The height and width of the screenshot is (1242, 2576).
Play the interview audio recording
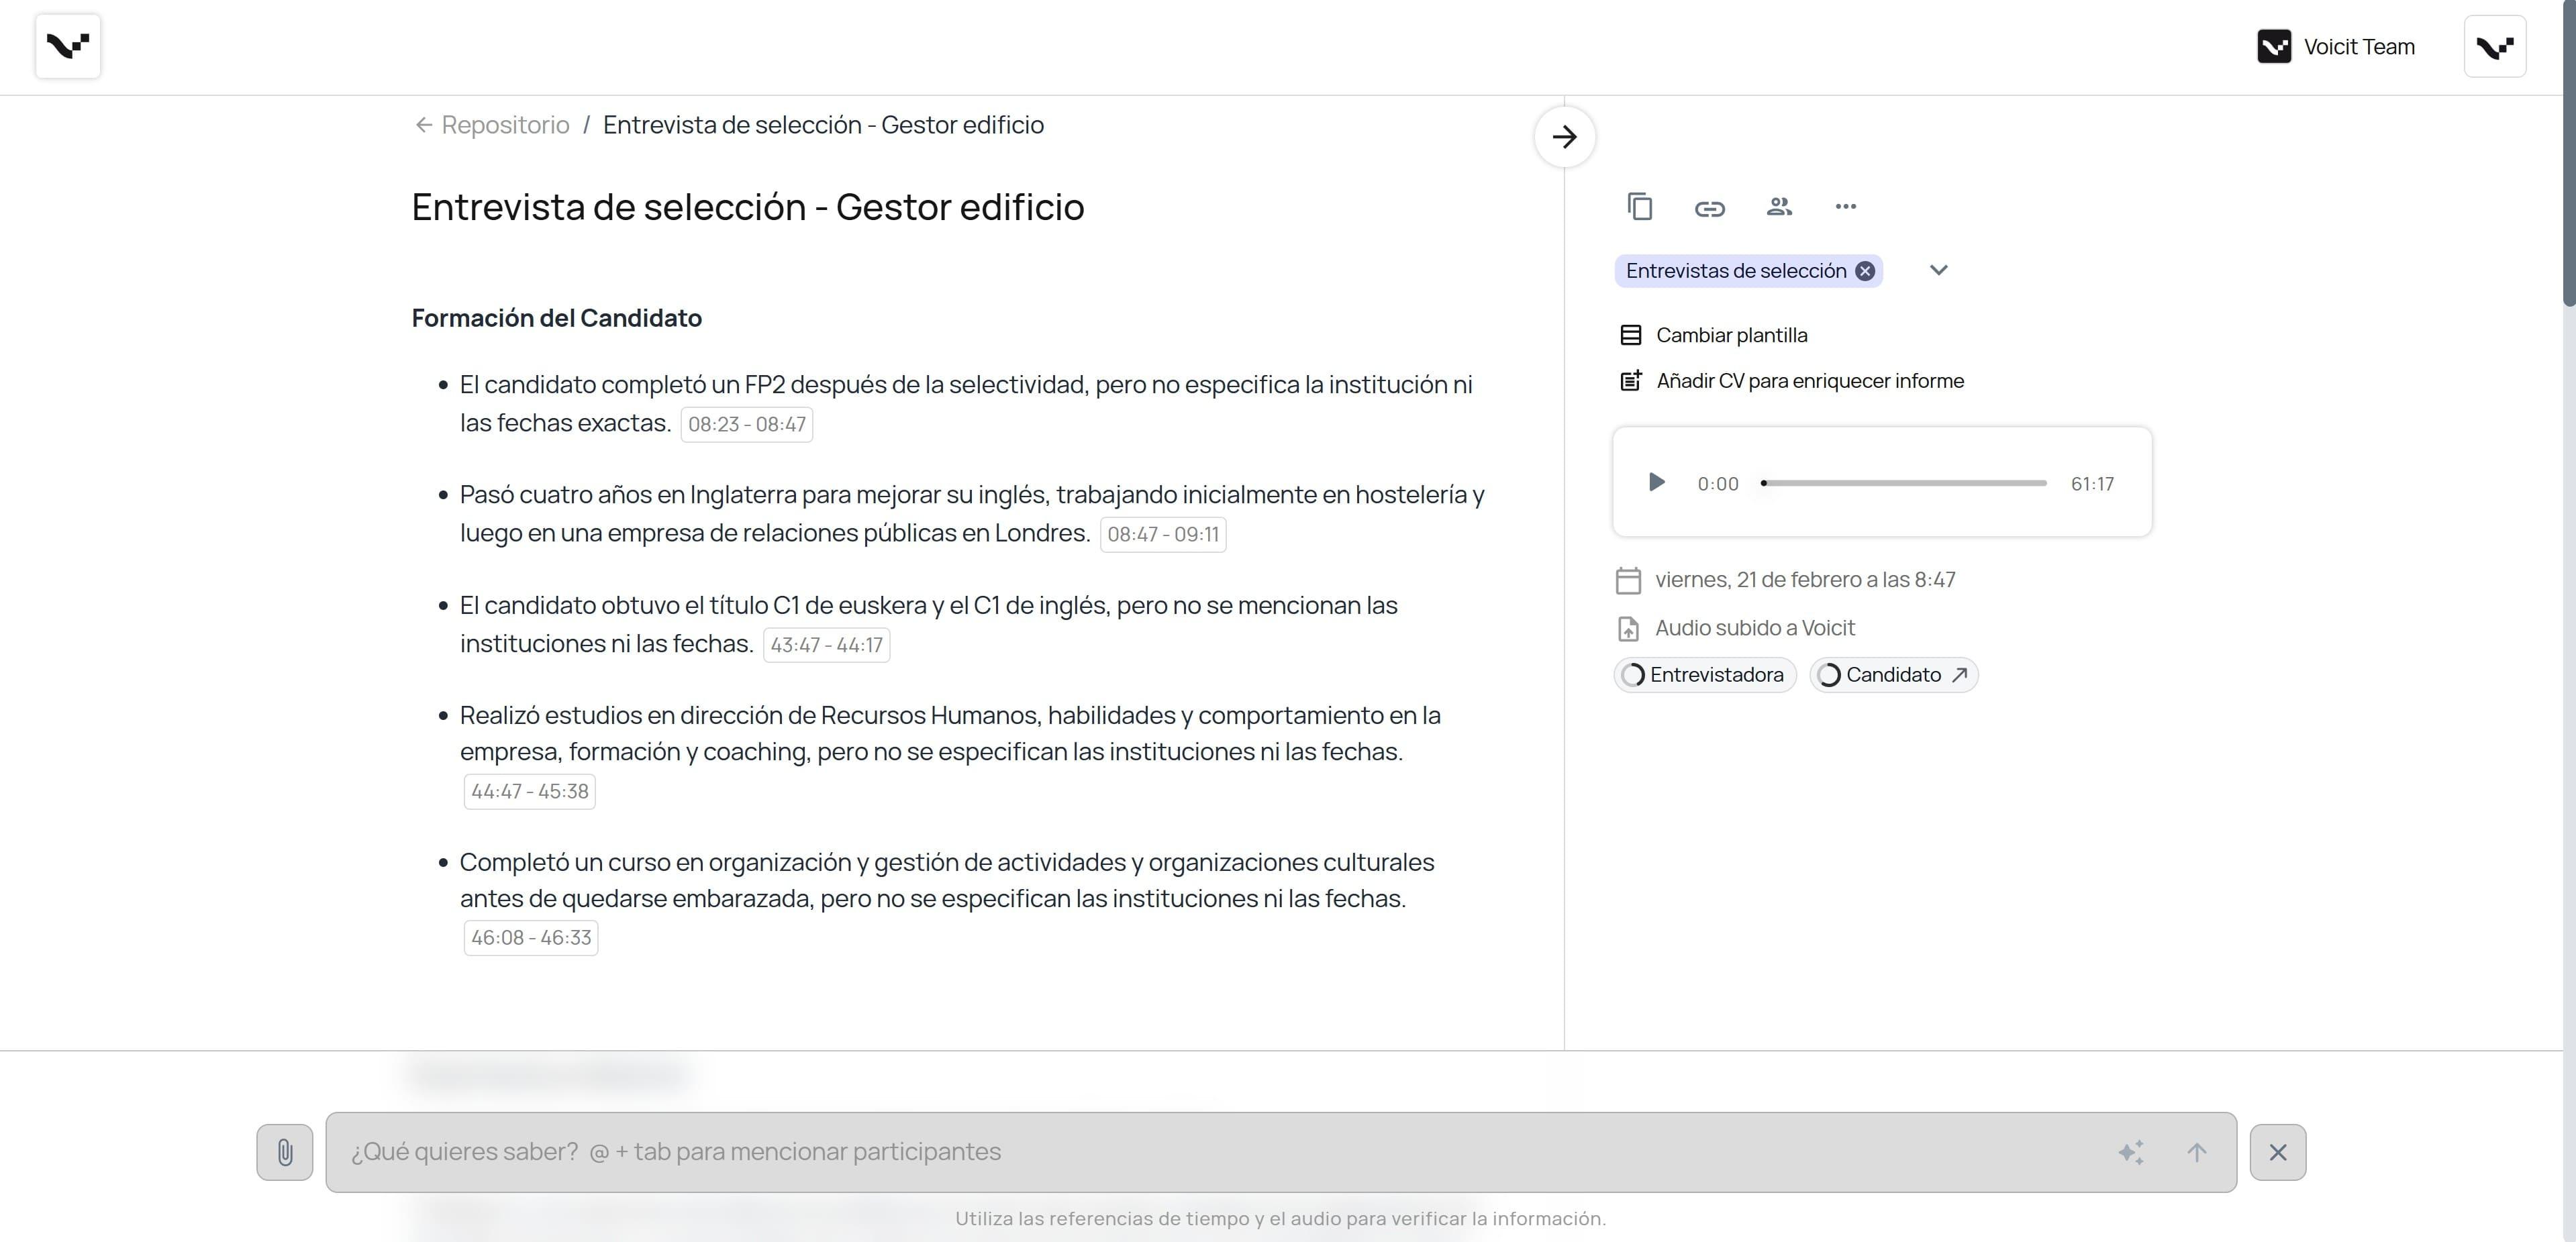click(x=1656, y=483)
